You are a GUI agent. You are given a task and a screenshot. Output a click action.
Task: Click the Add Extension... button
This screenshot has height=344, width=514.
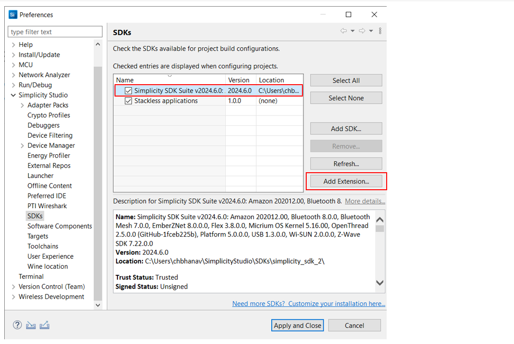[x=346, y=181]
